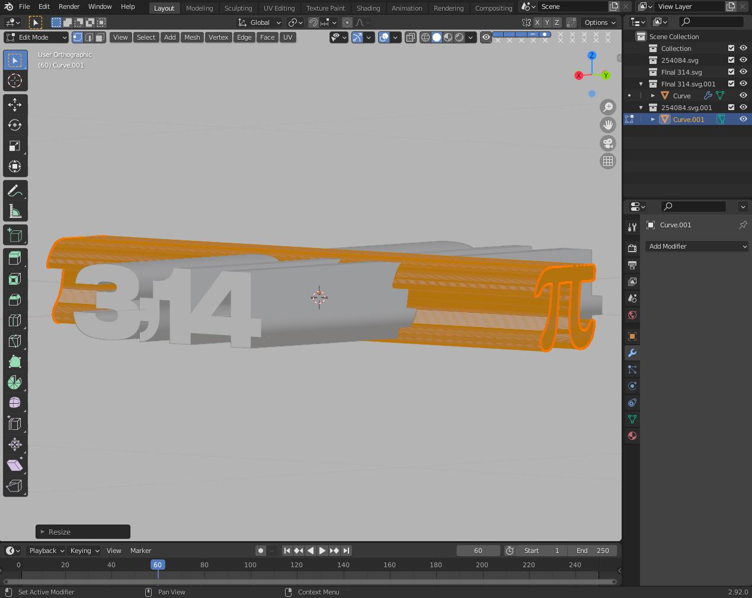752x598 pixels.
Task: Click the End frame 250 field
Action: click(x=594, y=551)
